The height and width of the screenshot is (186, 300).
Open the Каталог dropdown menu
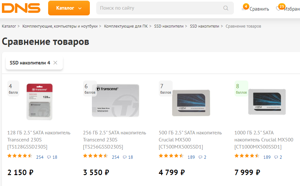point(69,8)
